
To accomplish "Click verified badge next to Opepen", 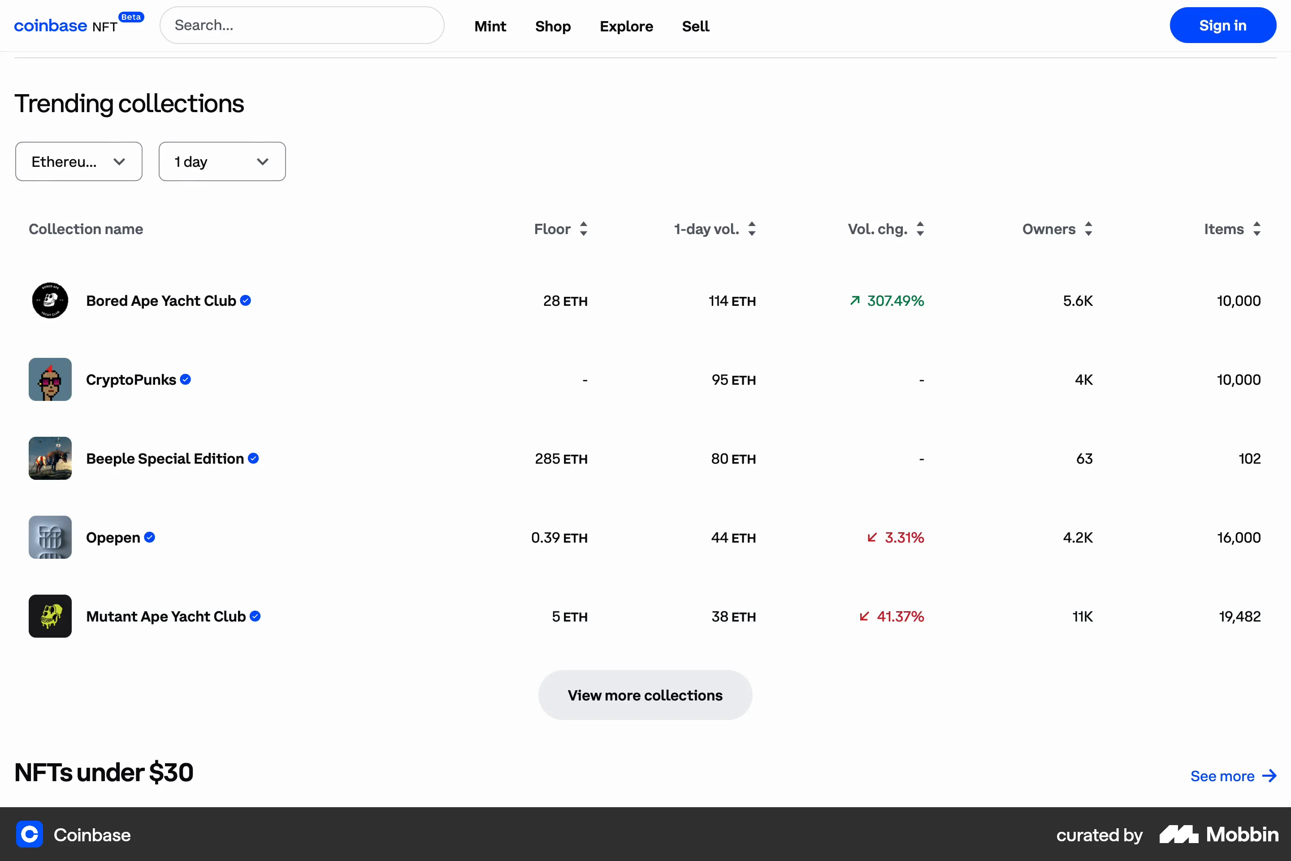I will pos(150,537).
